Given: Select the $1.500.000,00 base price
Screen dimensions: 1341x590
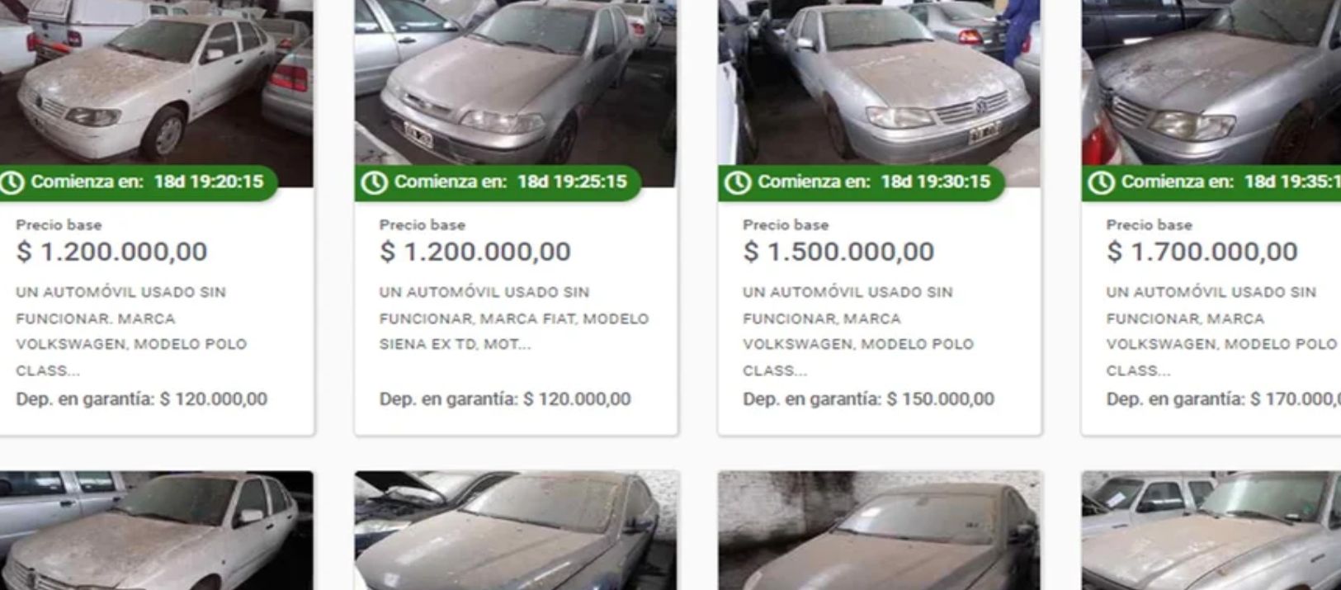Looking at the screenshot, I should (x=838, y=252).
